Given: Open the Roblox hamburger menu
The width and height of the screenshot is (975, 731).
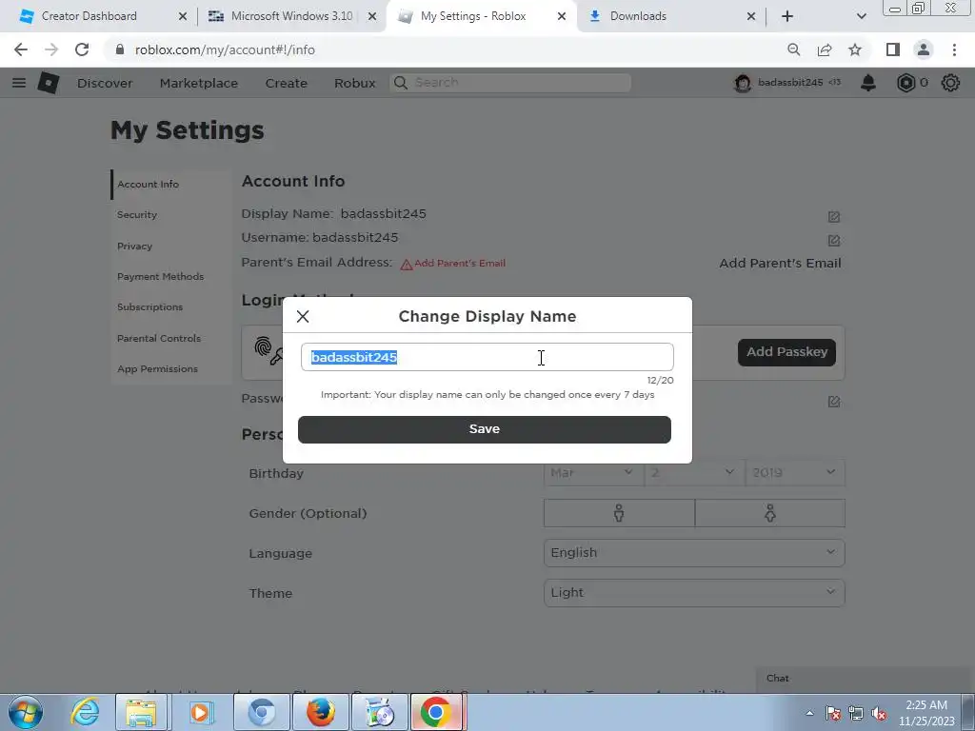Looking at the screenshot, I should [19, 83].
